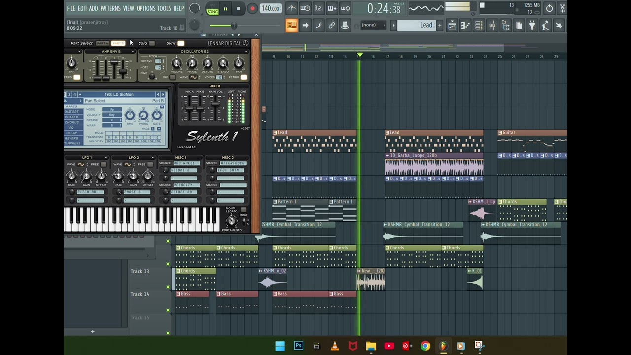Open the Playlist view from the toolbar
Image resolution: width=631 pixels, height=355 pixels.
(x=452, y=25)
